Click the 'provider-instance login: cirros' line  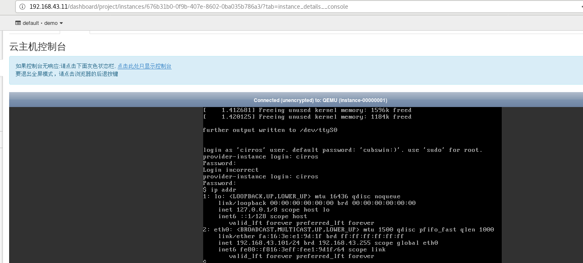click(260, 176)
